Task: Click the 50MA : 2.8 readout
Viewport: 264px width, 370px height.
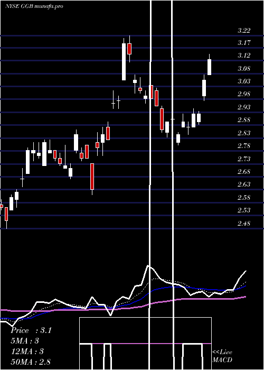Action: pos(31,362)
